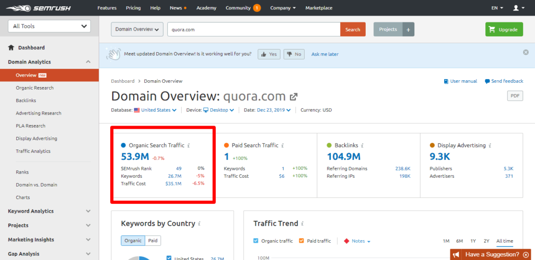Viewport: 535px width, 260px height.
Task: Click the Community notification badge
Action: point(257,8)
